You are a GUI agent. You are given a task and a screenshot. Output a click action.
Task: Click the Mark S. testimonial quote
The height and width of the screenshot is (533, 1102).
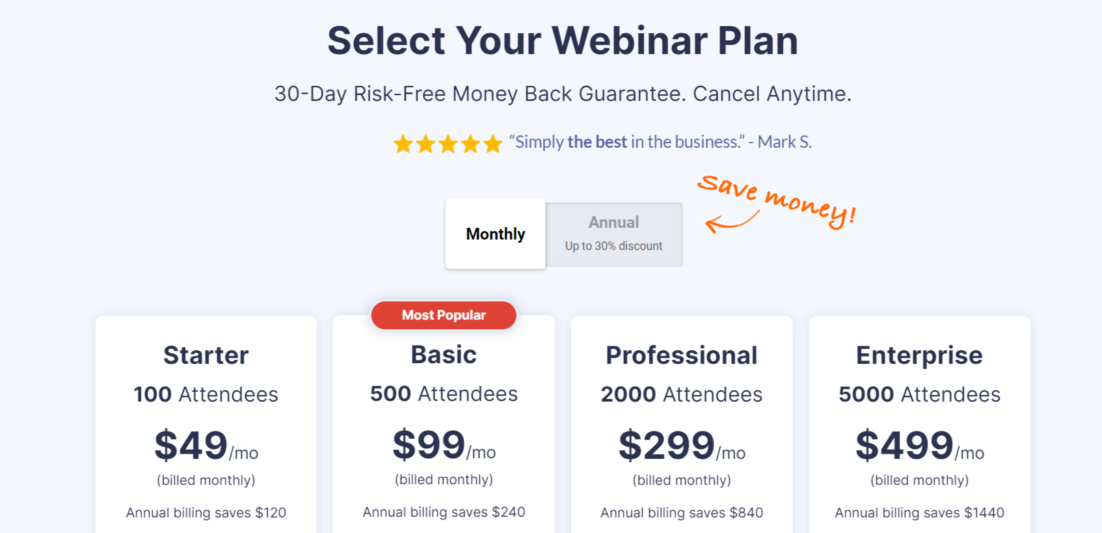tap(660, 142)
